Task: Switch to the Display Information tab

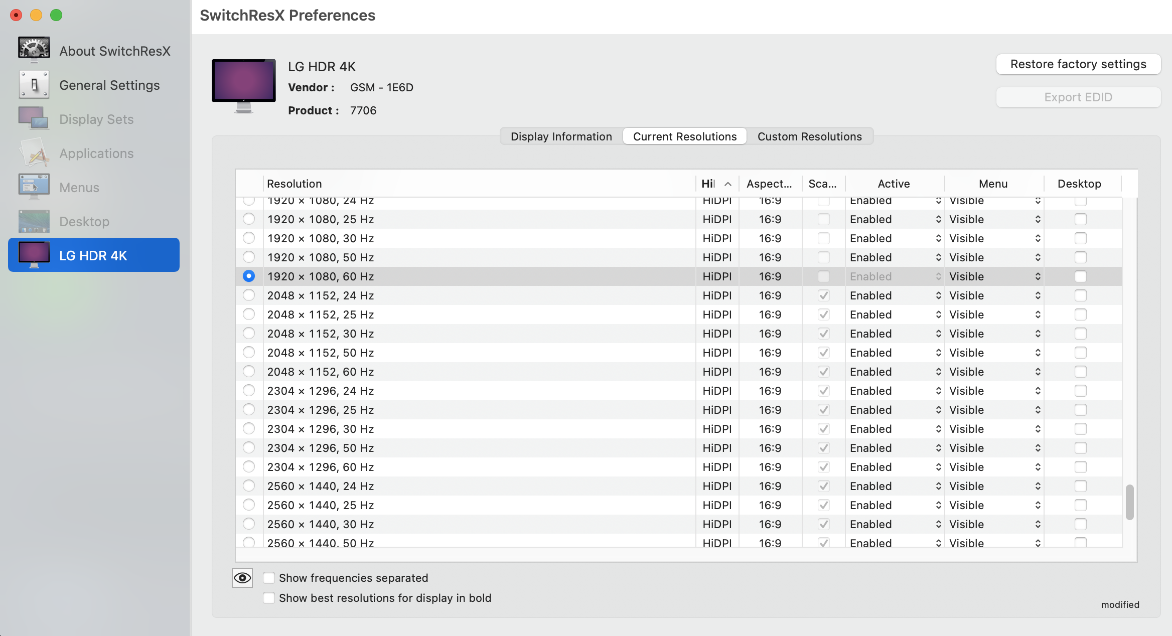Action: pos(561,136)
